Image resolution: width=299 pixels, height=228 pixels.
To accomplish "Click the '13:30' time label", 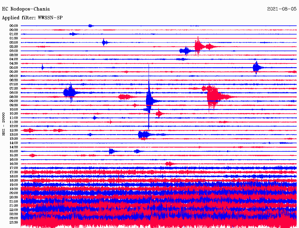I will (x=14, y=139).
